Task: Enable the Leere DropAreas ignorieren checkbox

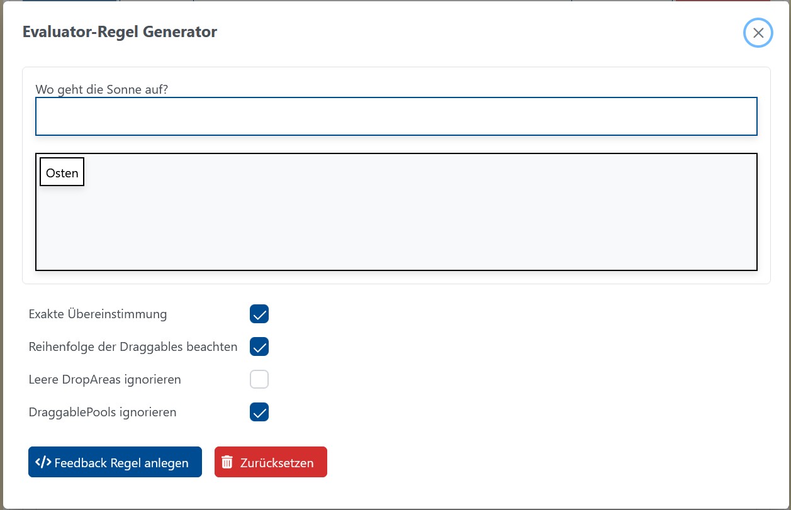Action: (259, 380)
